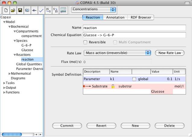Click the New button at the bottom
This screenshot has height=137, width=192.
pyautogui.click(x=135, y=126)
